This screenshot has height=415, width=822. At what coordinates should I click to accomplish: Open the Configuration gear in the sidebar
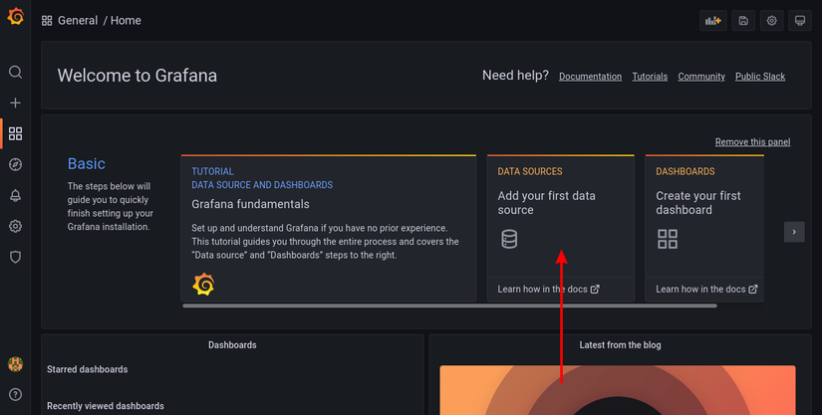pyautogui.click(x=15, y=226)
